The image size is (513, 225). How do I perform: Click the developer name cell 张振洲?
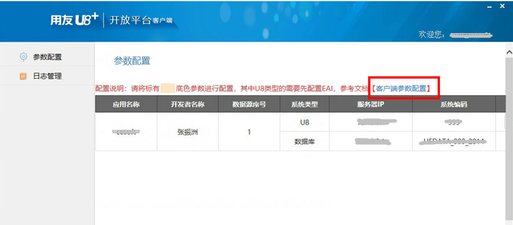(x=188, y=132)
